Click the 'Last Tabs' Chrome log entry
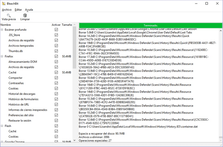223x147 pixels. pos(136,32)
